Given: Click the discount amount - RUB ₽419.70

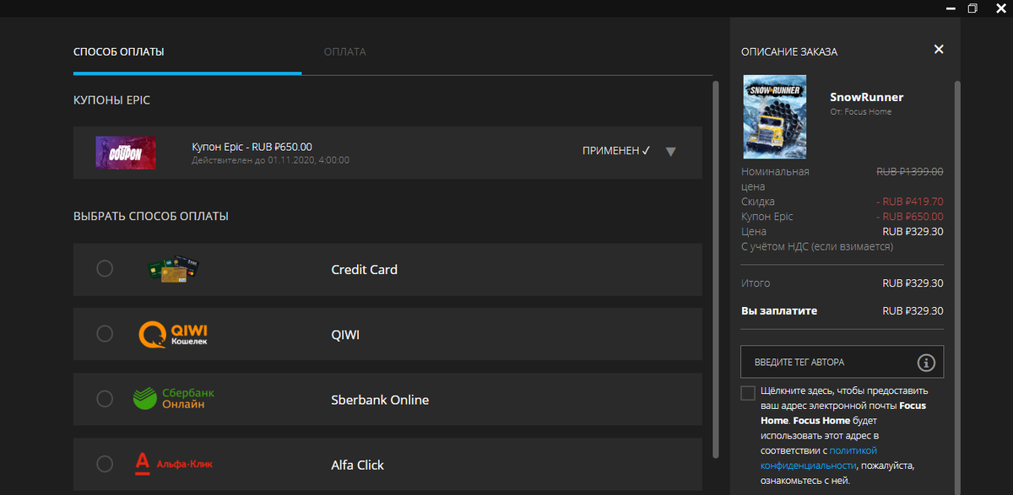Looking at the screenshot, I should pos(909,202).
